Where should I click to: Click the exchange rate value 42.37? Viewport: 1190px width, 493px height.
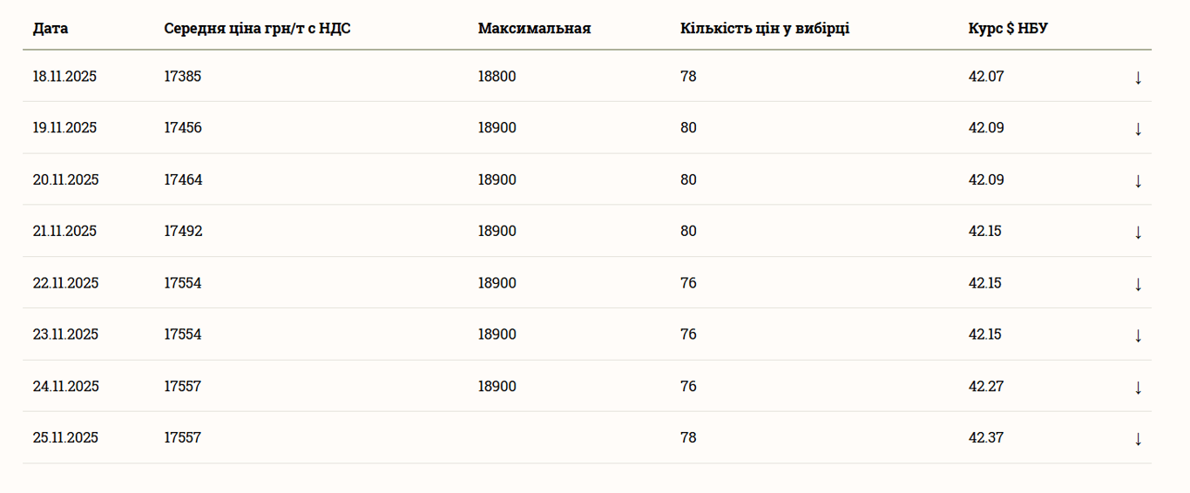986,438
